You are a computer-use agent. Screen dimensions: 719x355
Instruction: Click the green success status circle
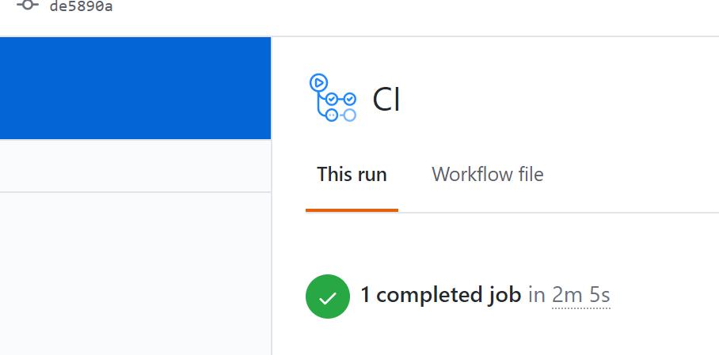328,296
